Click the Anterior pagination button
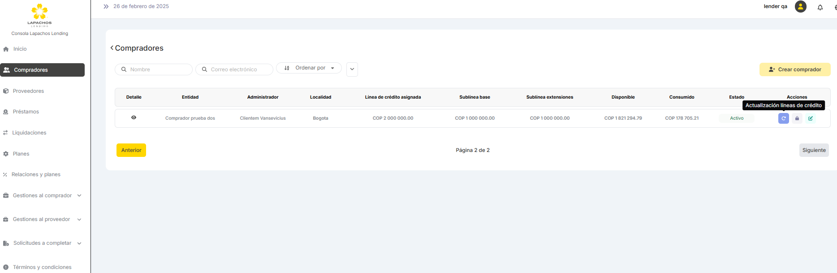 [x=131, y=150]
